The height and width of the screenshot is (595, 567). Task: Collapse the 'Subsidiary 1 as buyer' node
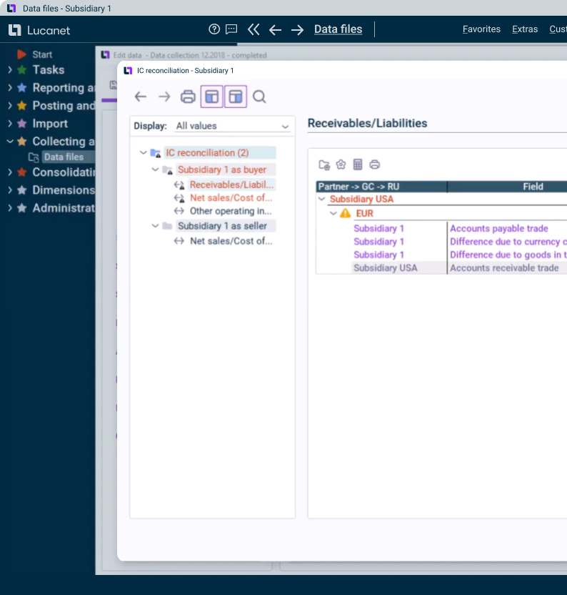(x=156, y=169)
